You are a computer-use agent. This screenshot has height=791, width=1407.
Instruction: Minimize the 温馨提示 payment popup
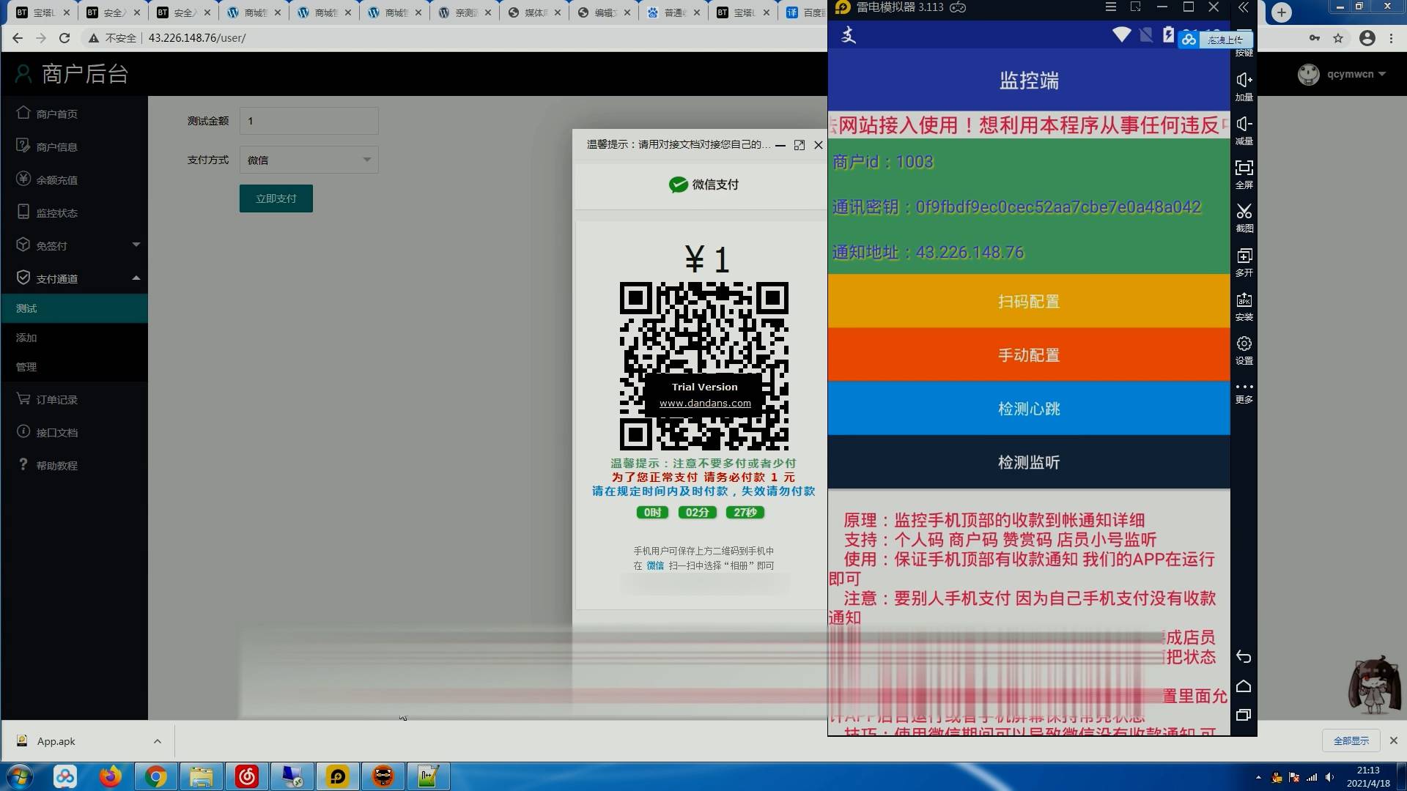point(780,145)
